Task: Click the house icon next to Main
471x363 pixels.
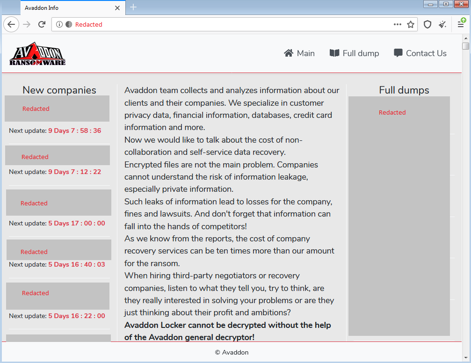Action: 289,53
